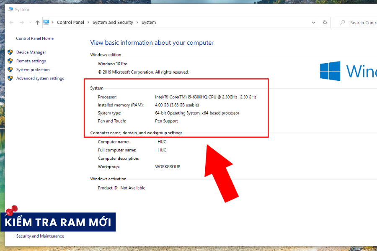Click the System icon in the title bar
The width and height of the screenshot is (377, 251).
coord(10,9)
